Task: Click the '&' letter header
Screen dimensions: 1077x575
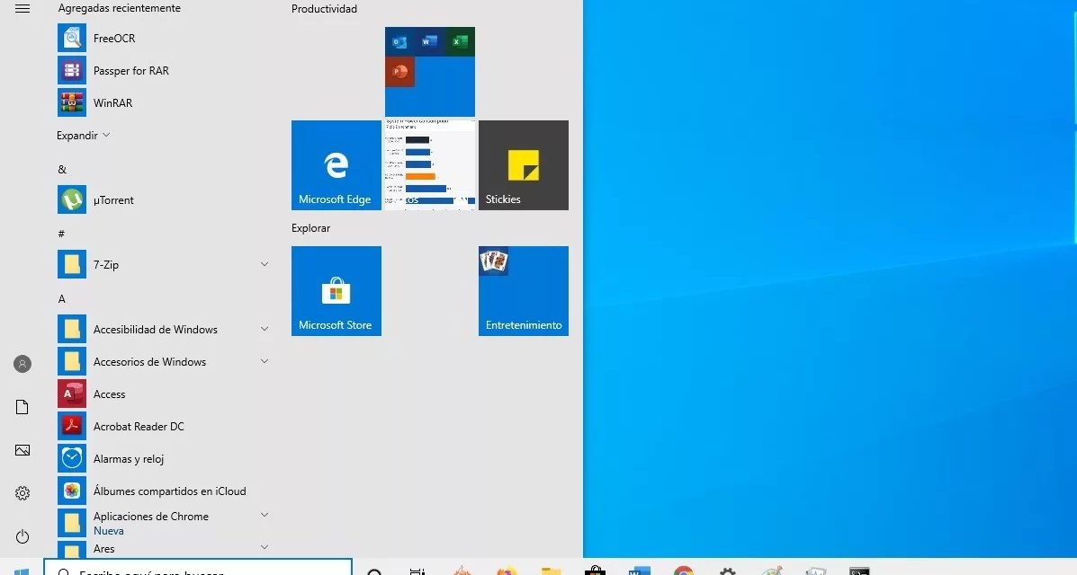Action: coord(62,170)
